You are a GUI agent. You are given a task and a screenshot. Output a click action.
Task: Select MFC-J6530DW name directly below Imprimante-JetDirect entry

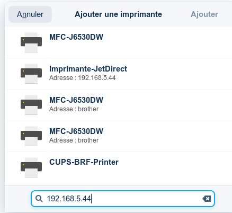(x=76, y=100)
